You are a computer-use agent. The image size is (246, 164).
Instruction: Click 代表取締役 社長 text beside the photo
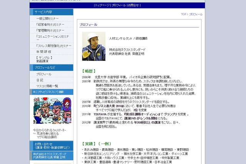[x=120, y=54]
